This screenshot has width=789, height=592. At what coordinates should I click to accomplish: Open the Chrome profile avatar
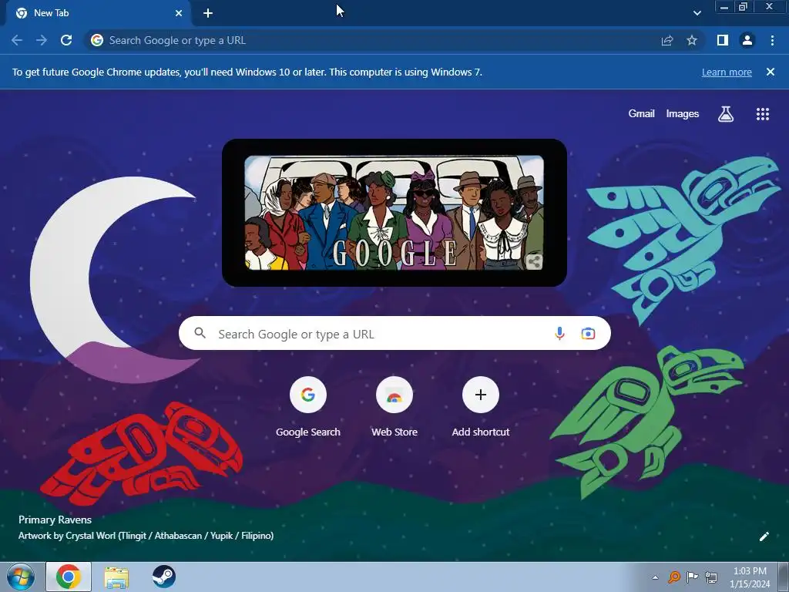coord(747,40)
